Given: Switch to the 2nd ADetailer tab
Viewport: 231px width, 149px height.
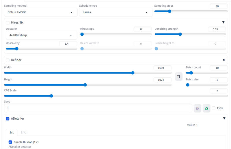Looking at the screenshot, I should click(23, 132).
